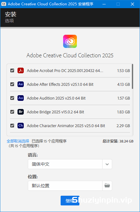Click the blue 继续 continue button

[70, 201]
